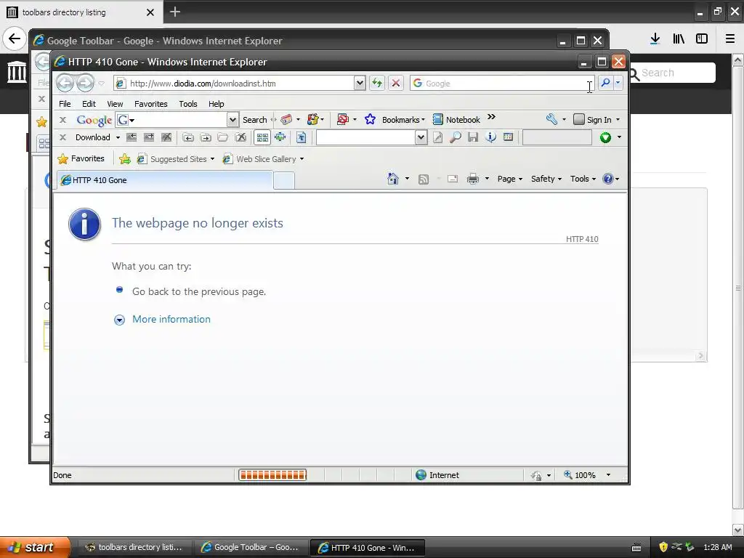Click the green-arrow fullscreen icon on Download toolbar

pos(280,137)
